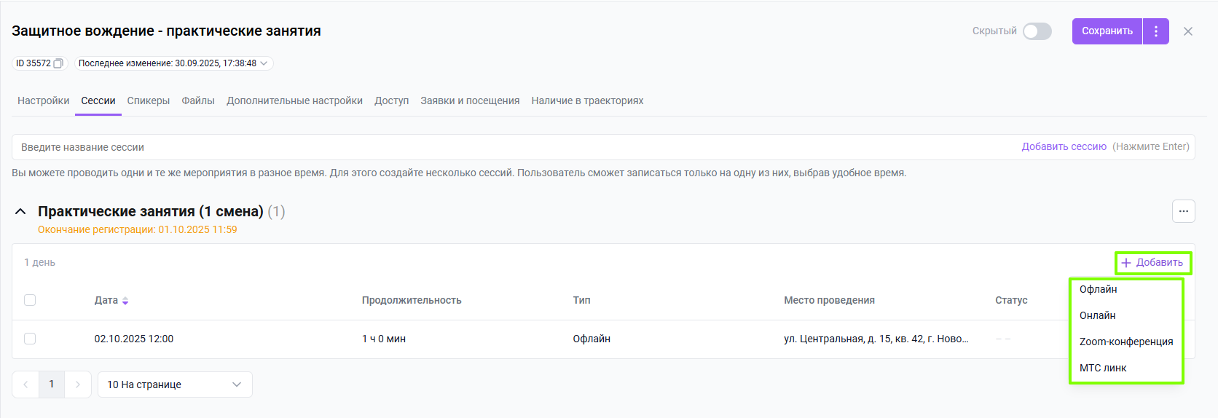Open the session's ellipsis options menu
Screen dimensions: 1218x418
coord(1183,211)
